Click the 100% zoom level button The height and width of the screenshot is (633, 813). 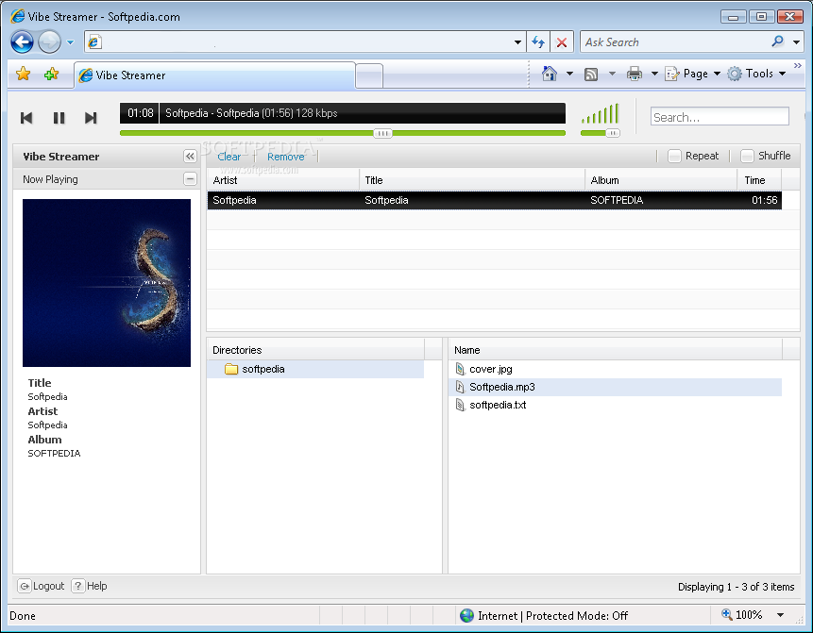click(742, 615)
